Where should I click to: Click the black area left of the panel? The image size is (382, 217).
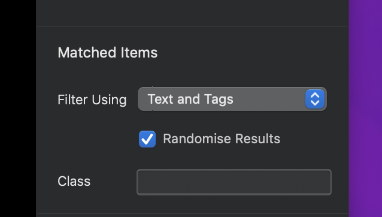click(x=18, y=108)
